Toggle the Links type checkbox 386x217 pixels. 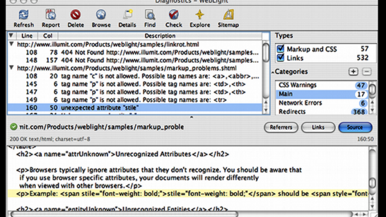click(280, 58)
